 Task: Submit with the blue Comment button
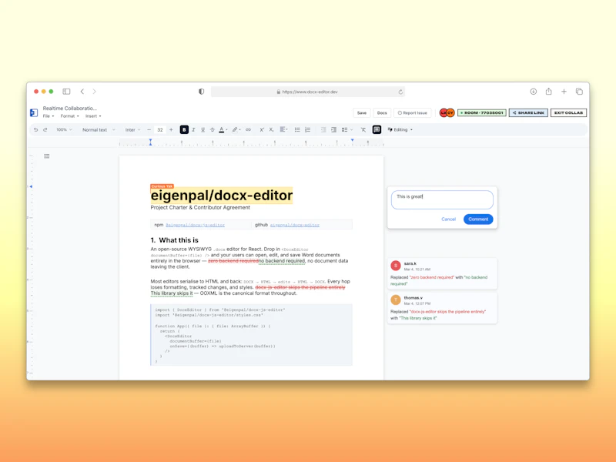pos(478,219)
